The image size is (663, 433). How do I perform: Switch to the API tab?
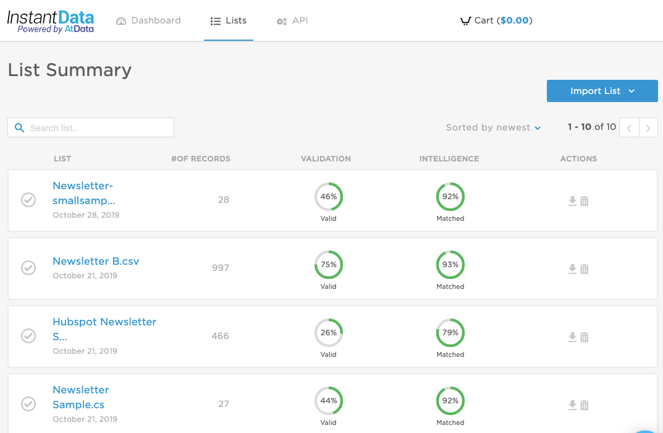click(292, 20)
